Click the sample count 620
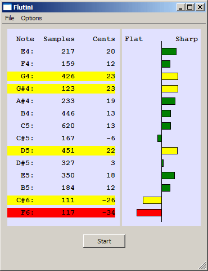 click(68, 126)
